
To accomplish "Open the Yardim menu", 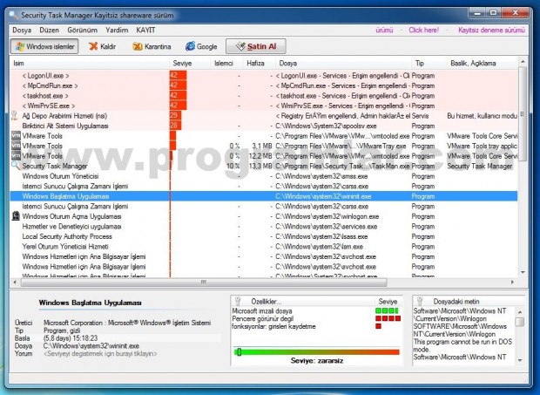I will 117,30.
